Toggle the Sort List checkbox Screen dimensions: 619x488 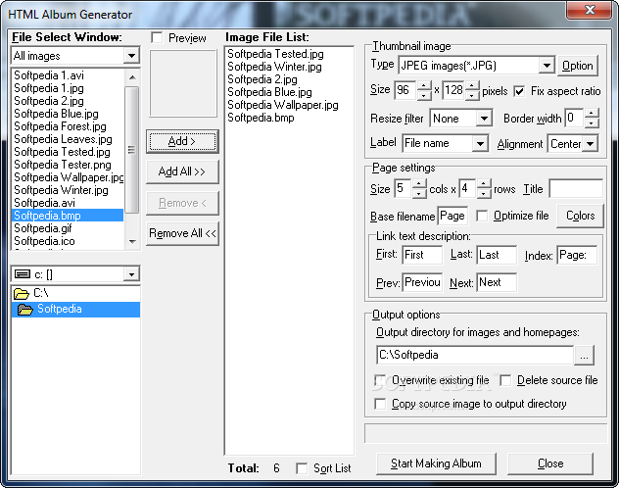click(302, 468)
